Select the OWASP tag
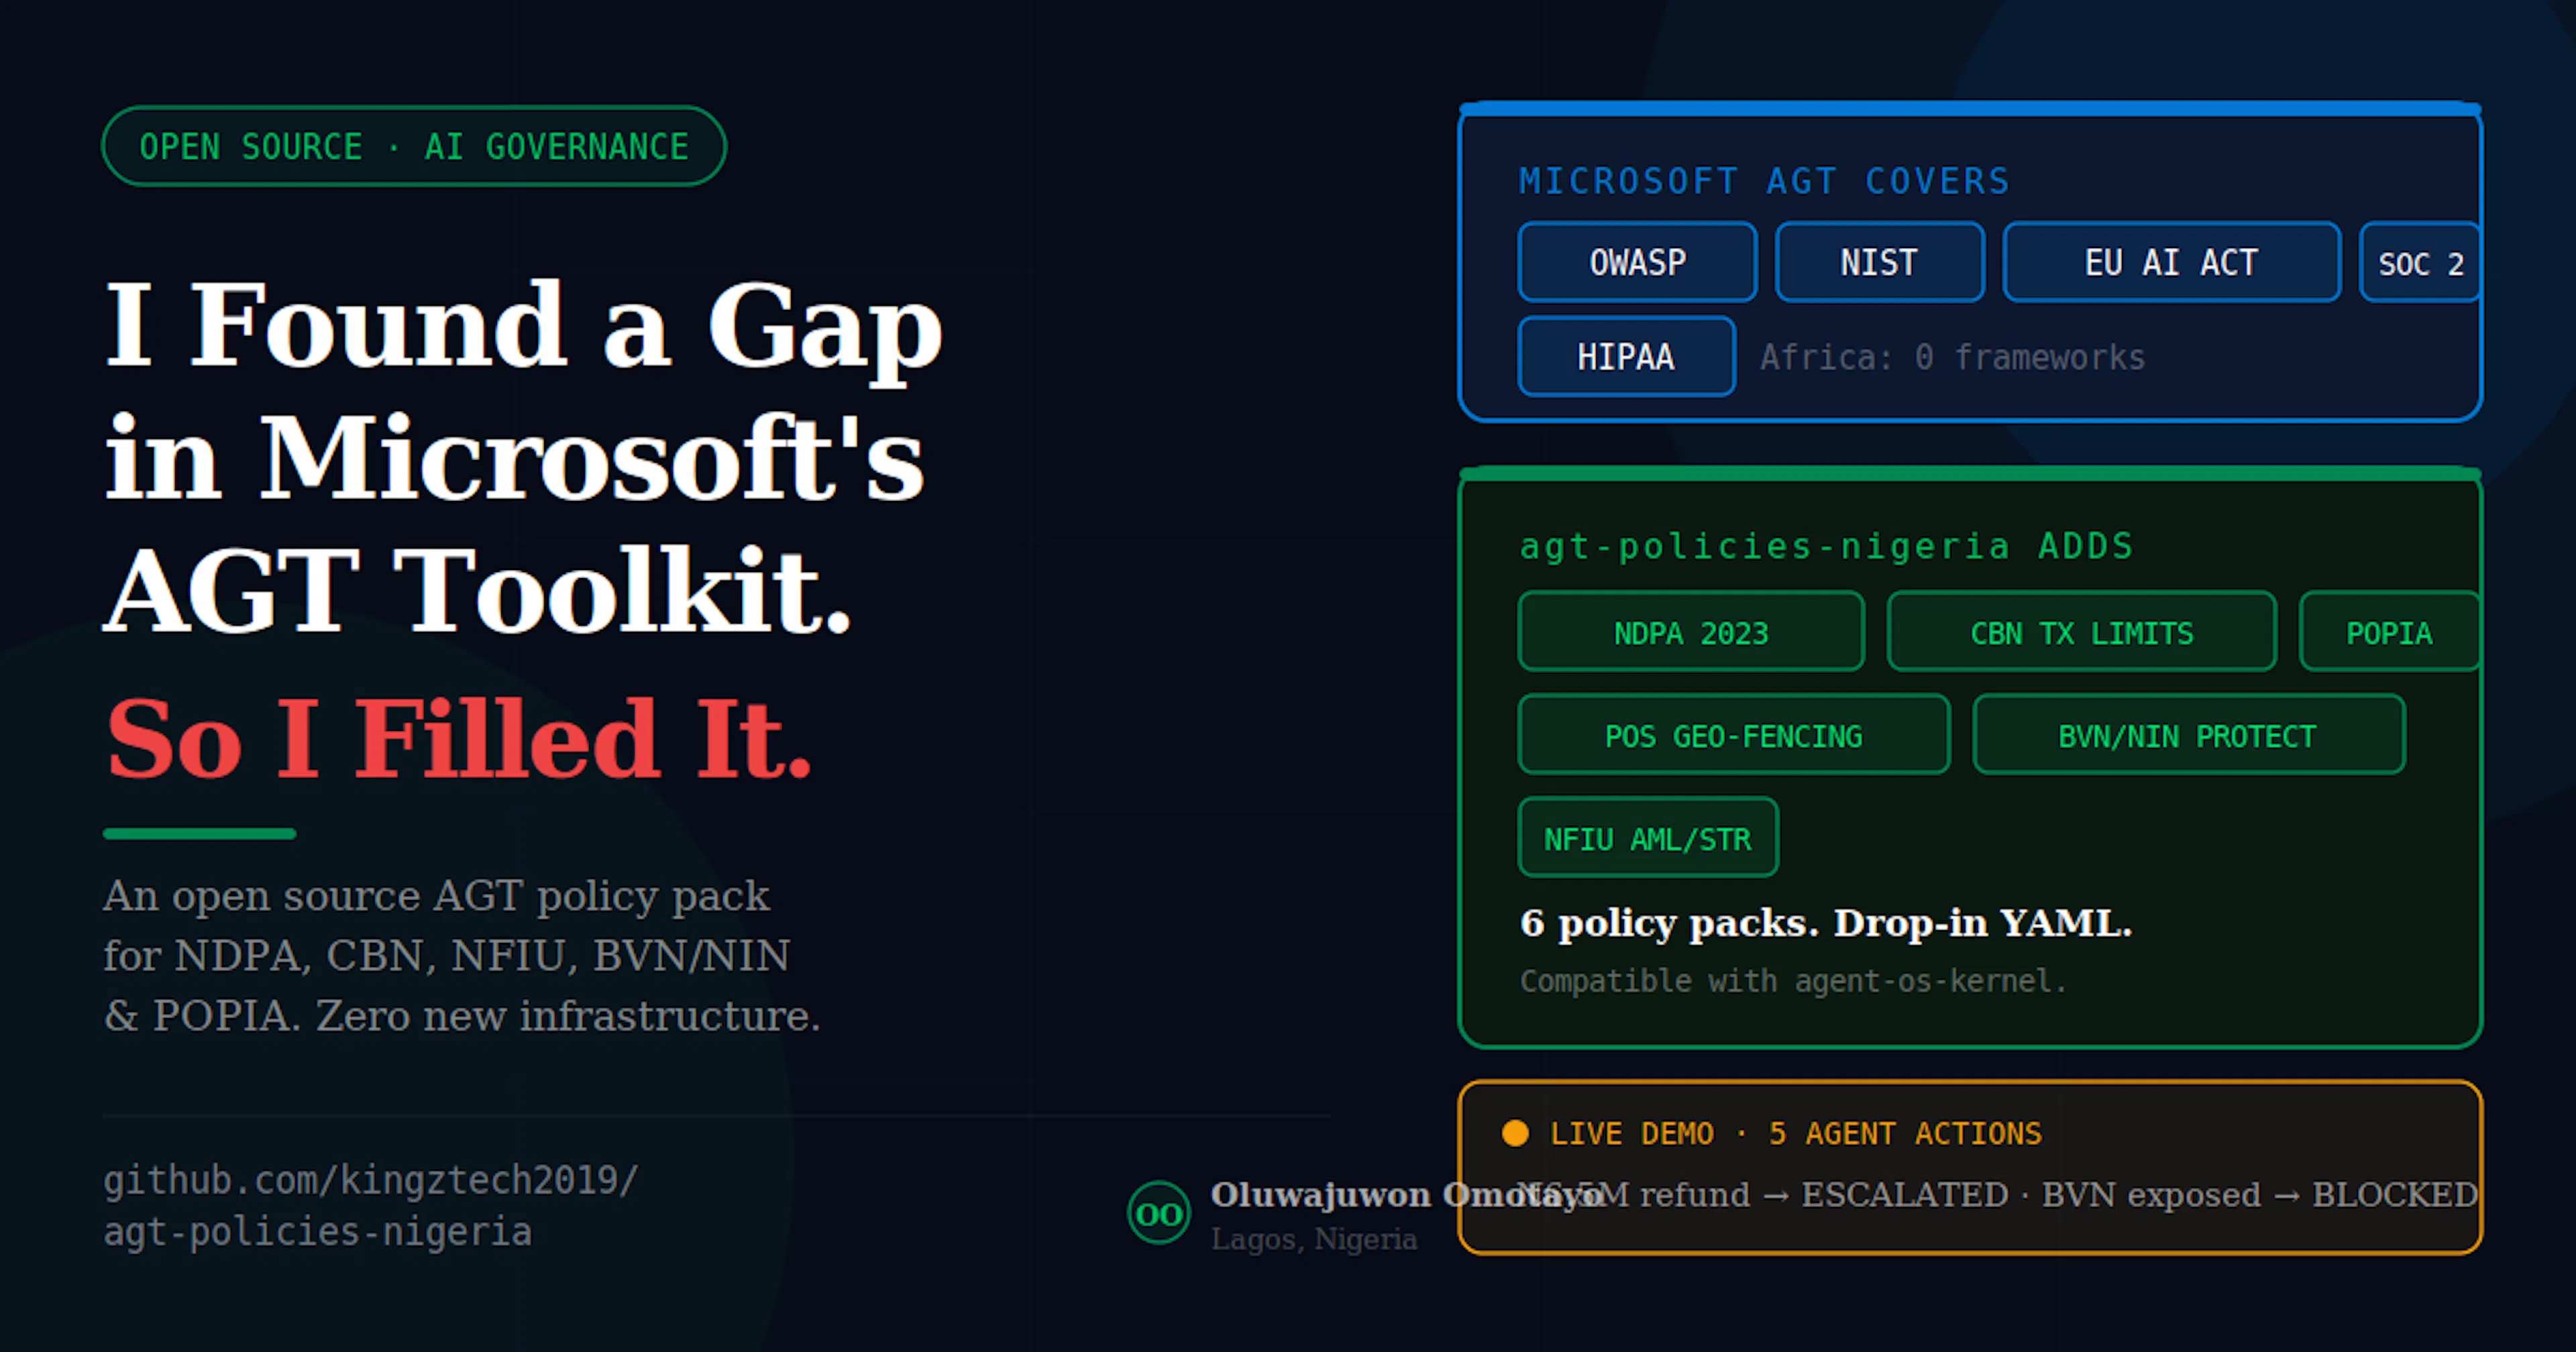Image resolution: width=2576 pixels, height=1352 pixels. point(1637,262)
